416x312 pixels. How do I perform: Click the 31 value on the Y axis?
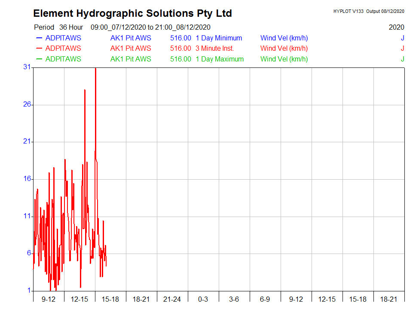[x=27, y=67]
